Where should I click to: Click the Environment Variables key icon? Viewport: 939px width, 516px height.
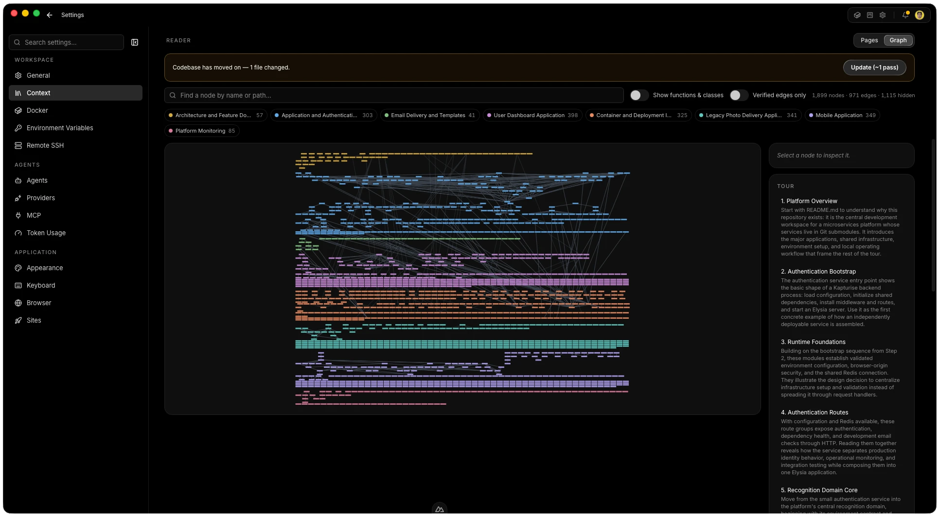18,128
